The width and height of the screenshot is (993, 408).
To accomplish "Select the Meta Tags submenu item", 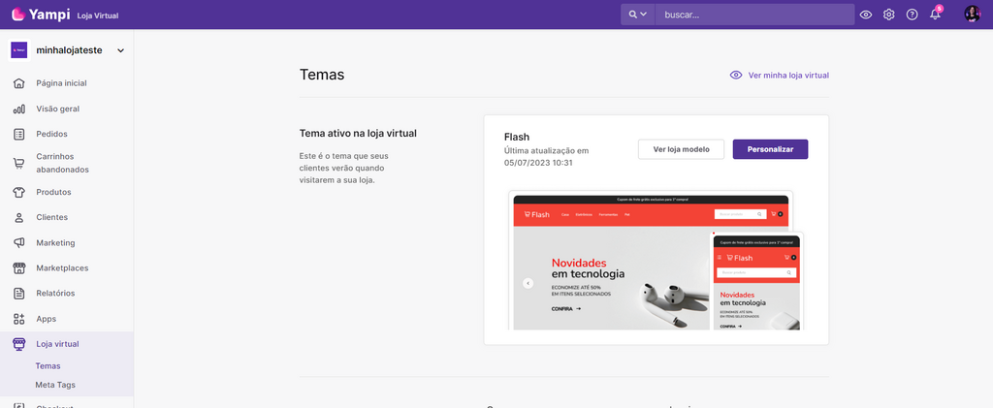I will (x=55, y=385).
